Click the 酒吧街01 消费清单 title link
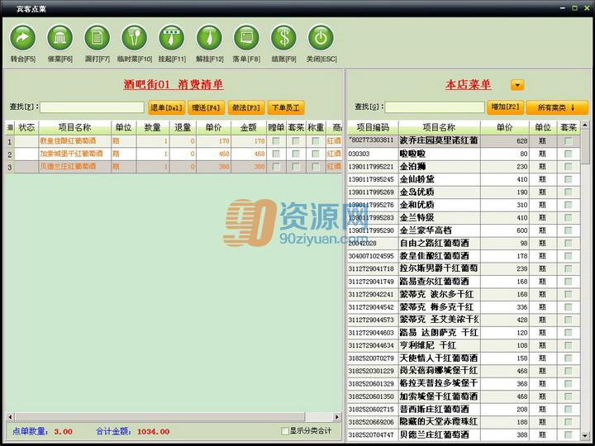Viewport: 595px width, 446px height. [174, 84]
